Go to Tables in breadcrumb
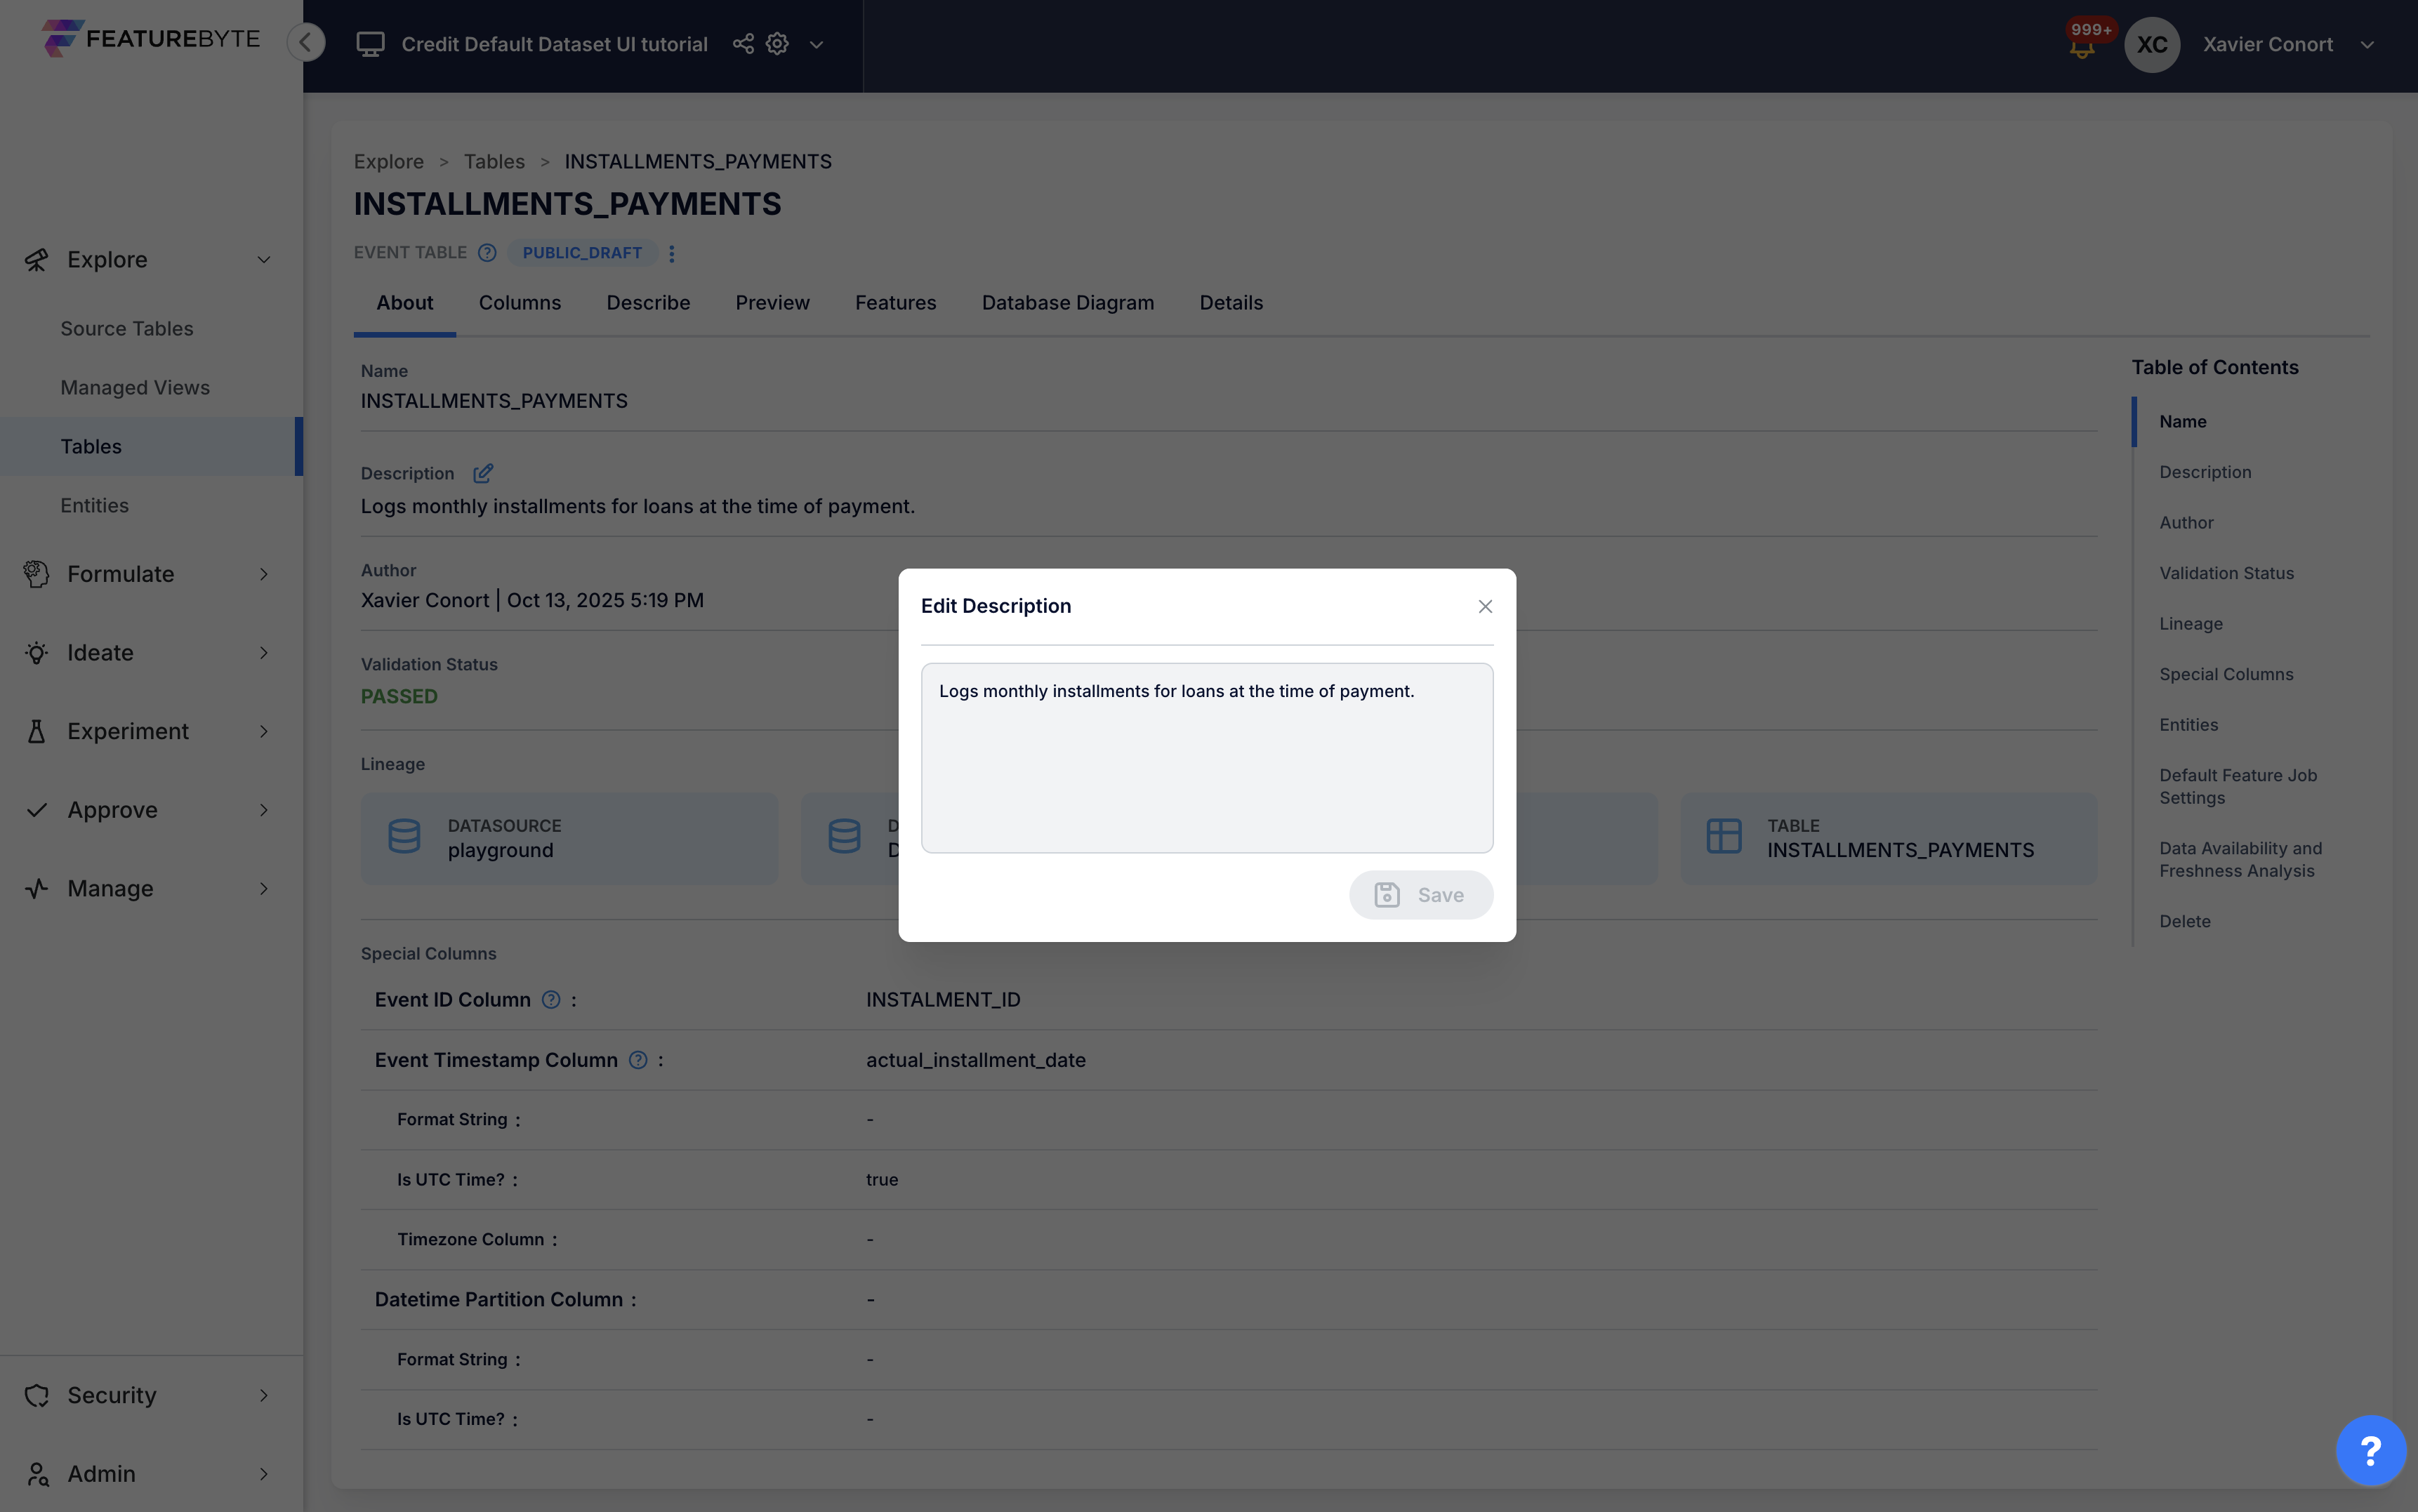Image resolution: width=2418 pixels, height=1512 pixels. point(494,162)
